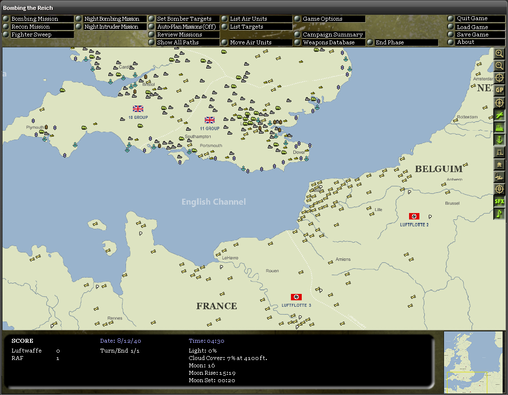Image resolution: width=508 pixels, height=395 pixels.
Task: Open List Targets
Action: coord(257,27)
